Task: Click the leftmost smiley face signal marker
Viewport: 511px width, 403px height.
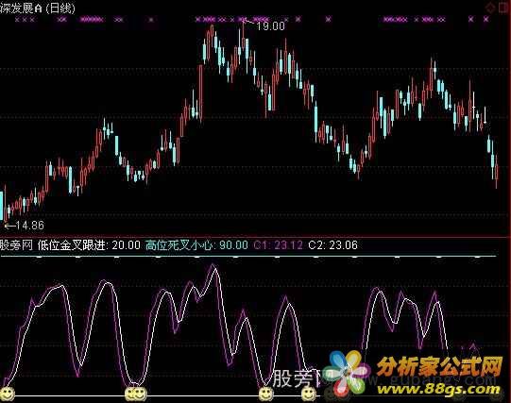Action: (x=7, y=395)
